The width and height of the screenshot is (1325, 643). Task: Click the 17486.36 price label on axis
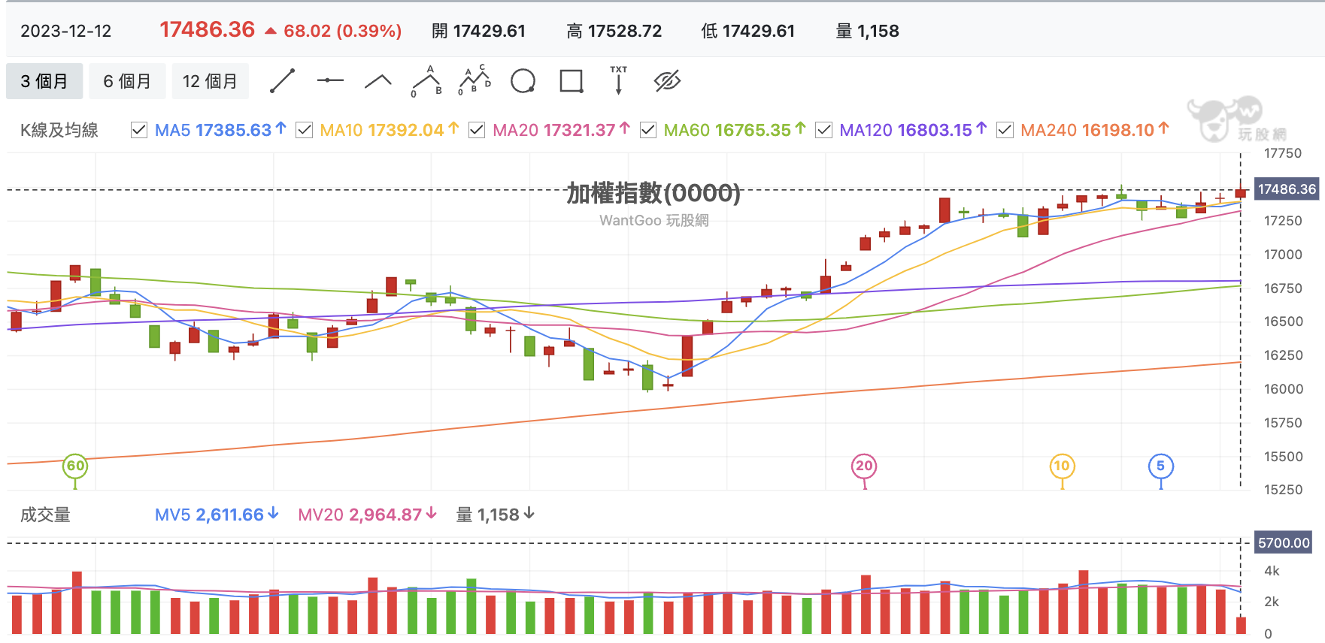click(x=1287, y=189)
